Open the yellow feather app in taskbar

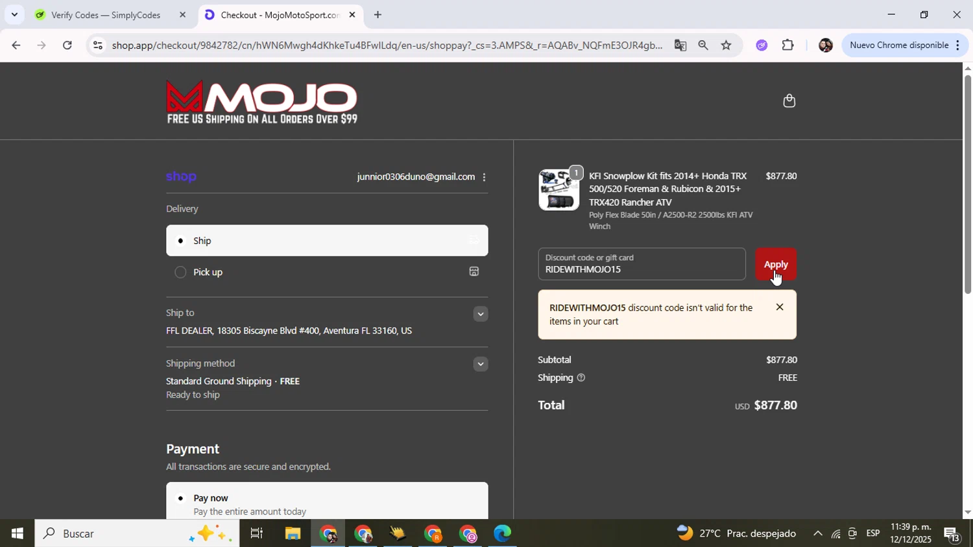(x=398, y=533)
